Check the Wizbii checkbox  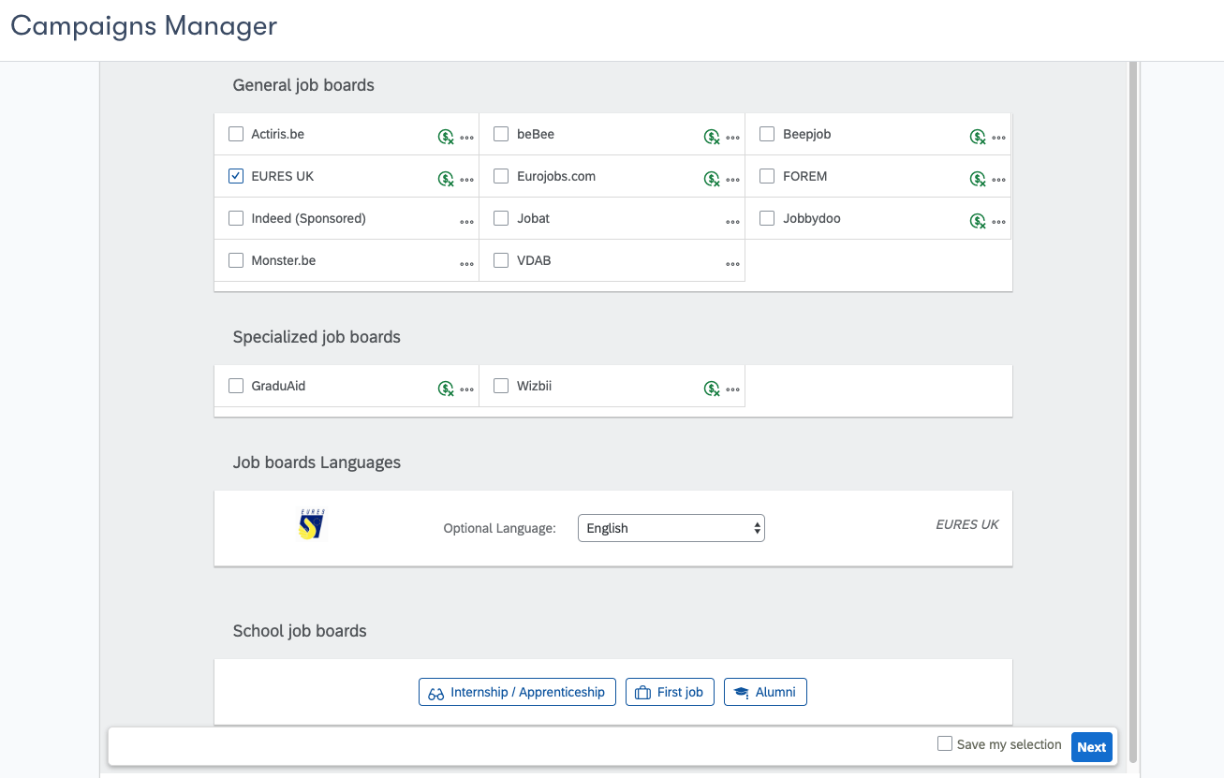coord(501,386)
